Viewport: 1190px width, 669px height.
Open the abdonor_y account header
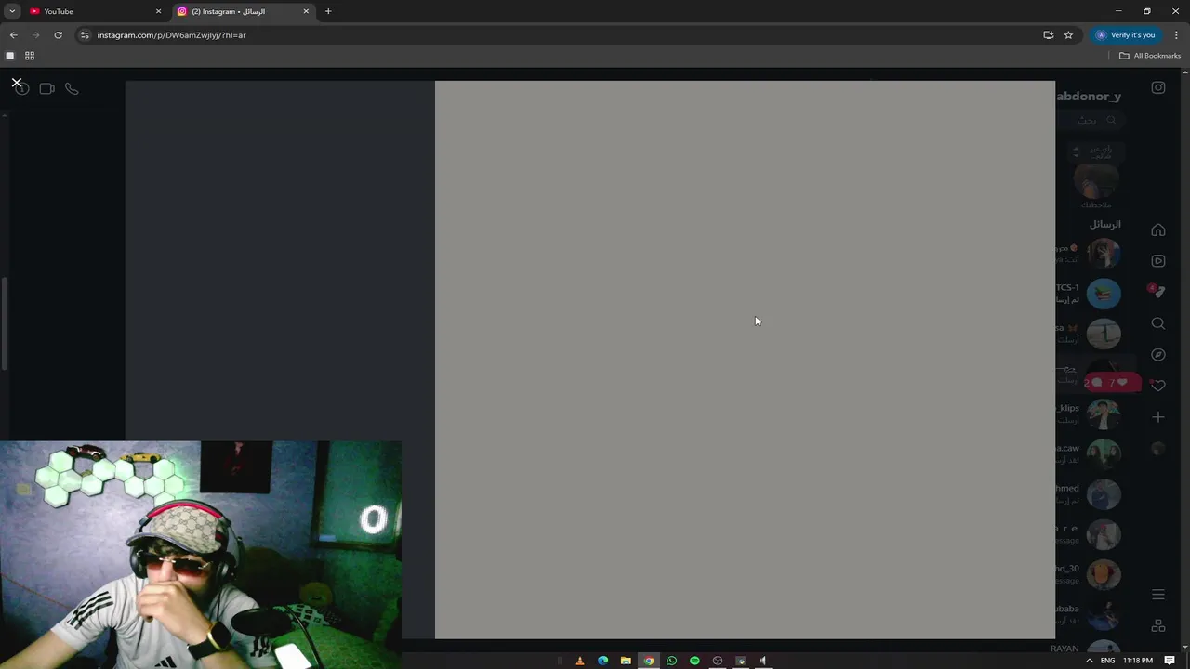pos(1089,96)
